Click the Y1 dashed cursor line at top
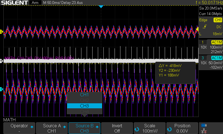Image resolution: width=223 pixels, height=134 pixels. click(x=101, y=5)
